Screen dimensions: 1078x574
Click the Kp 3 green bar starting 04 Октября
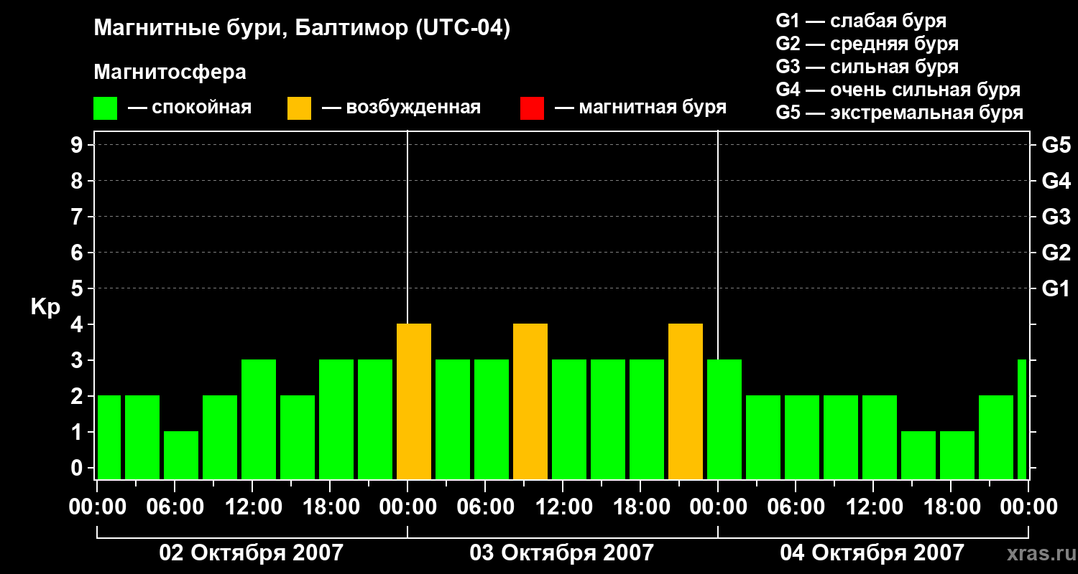[724, 419]
